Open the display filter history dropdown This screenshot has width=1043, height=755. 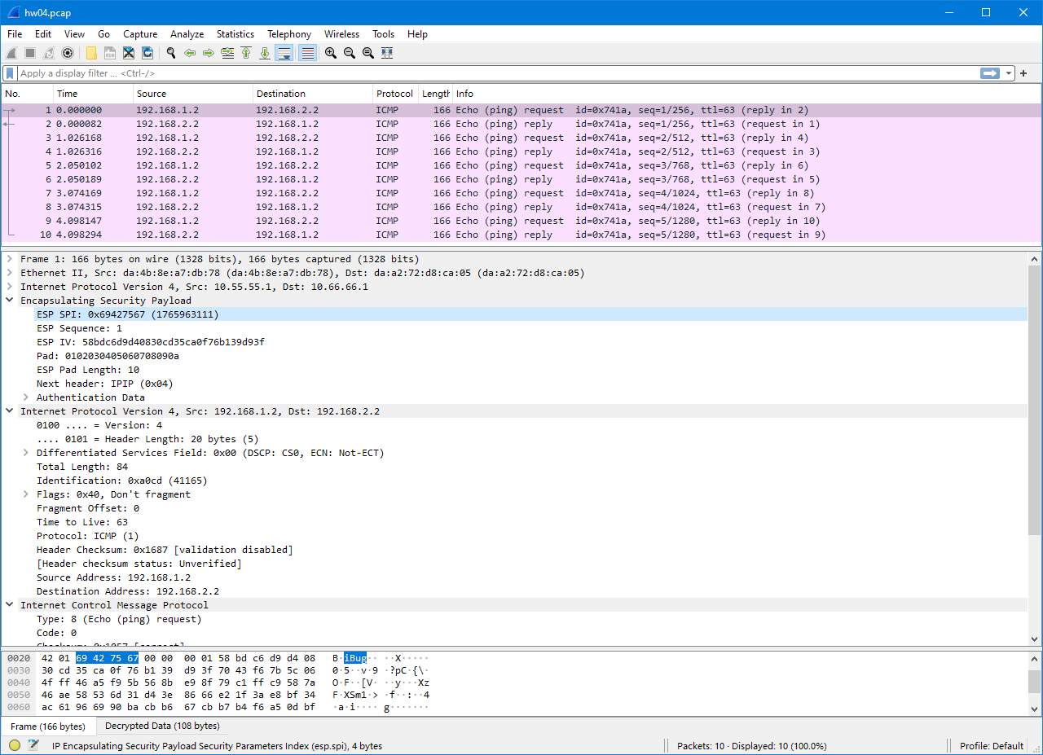coord(1009,73)
